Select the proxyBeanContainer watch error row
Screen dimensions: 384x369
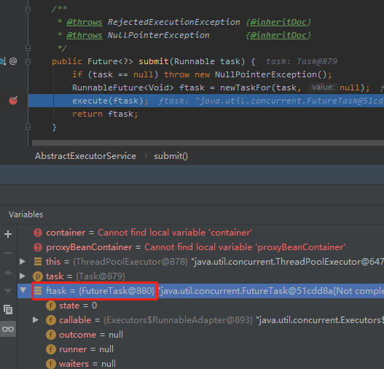click(200, 247)
